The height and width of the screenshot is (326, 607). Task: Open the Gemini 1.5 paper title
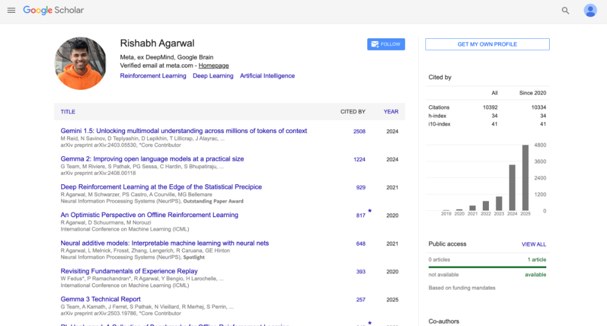coord(184,131)
